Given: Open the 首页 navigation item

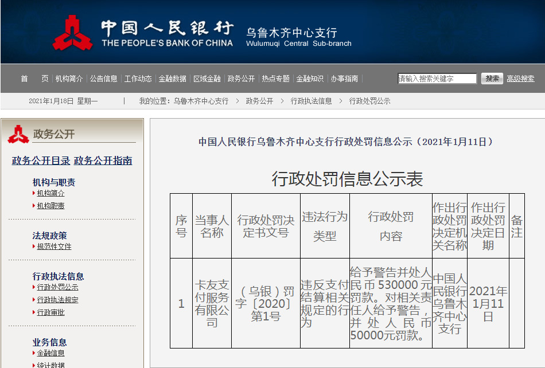Looking at the screenshot, I should tap(34, 79).
